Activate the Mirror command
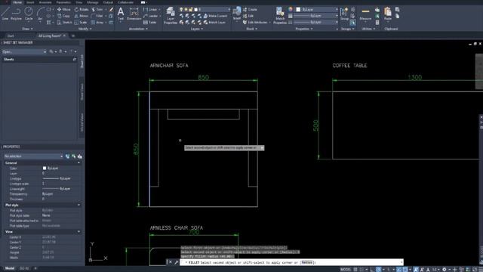Viewport: 483px width, 272px height. tap(81, 16)
